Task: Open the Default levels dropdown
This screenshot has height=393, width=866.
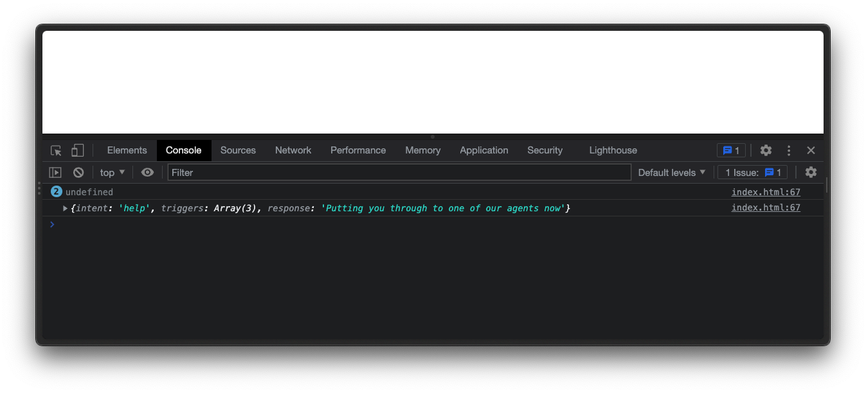Action: (x=672, y=172)
